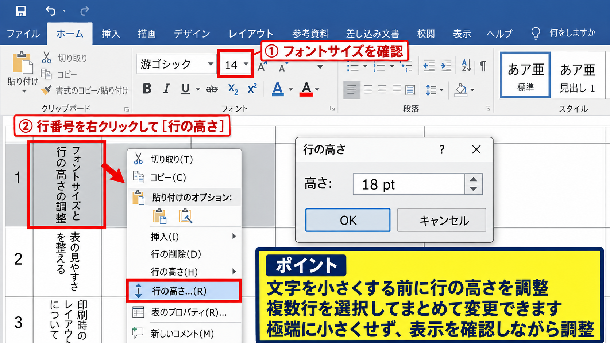
Task: Open the ヘルプ tab
Action: point(499,34)
